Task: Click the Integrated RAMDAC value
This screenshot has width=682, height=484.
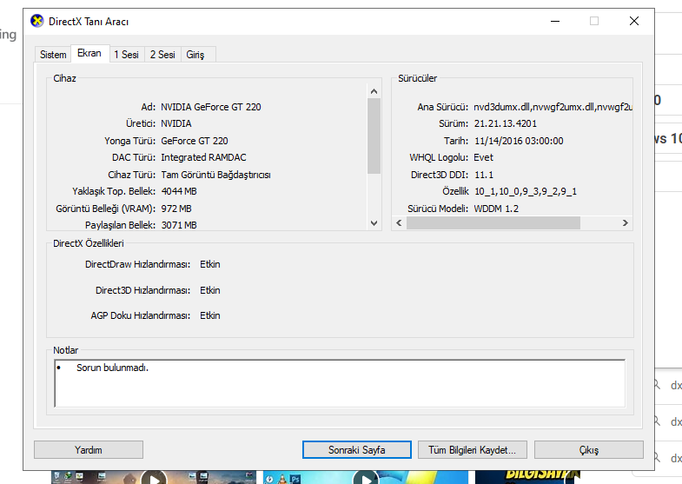Action: (203, 157)
